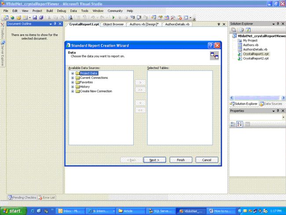The height and width of the screenshot is (215, 286).
Task: Click the Categorized icon in Properties panel
Action: point(233,124)
